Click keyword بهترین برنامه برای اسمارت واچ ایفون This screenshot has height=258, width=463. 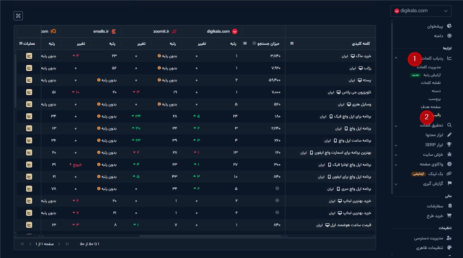(343, 153)
